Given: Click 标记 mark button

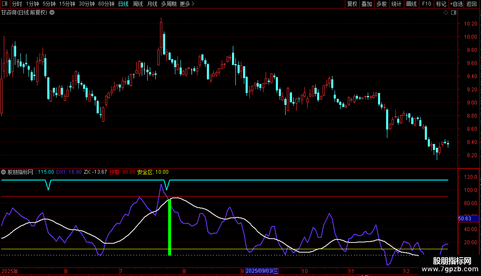Looking at the screenshot, I should [x=441, y=4].
